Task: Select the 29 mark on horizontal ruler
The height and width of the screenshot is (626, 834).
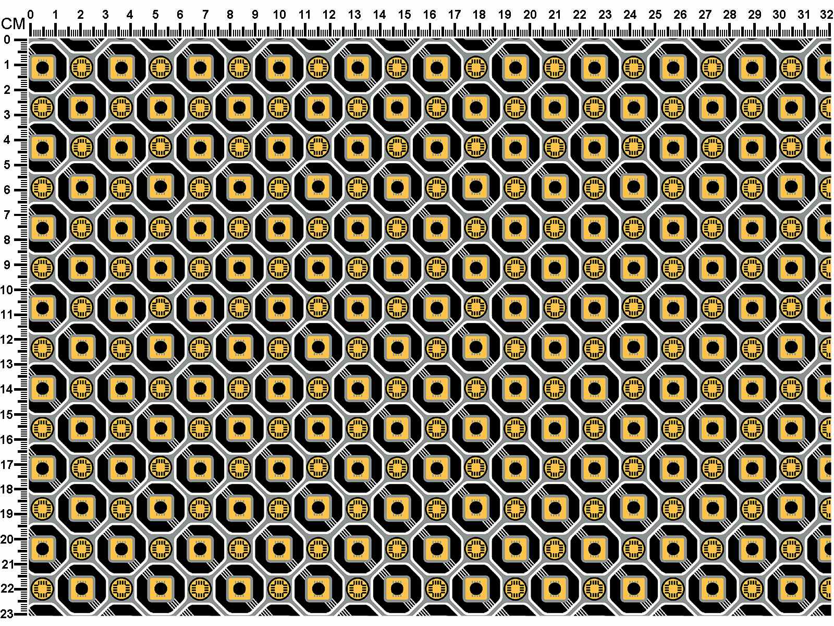Action: pos(755,15)
